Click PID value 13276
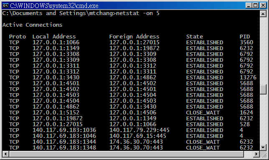The height and width of the screenshot is (160, 269). pos(248,77)
